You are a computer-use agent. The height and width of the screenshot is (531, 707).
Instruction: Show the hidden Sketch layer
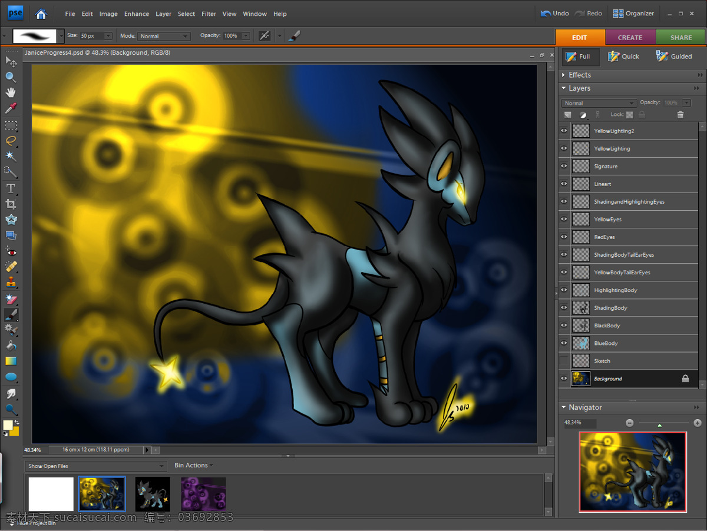pyautogui.click(x=564, y=360)
